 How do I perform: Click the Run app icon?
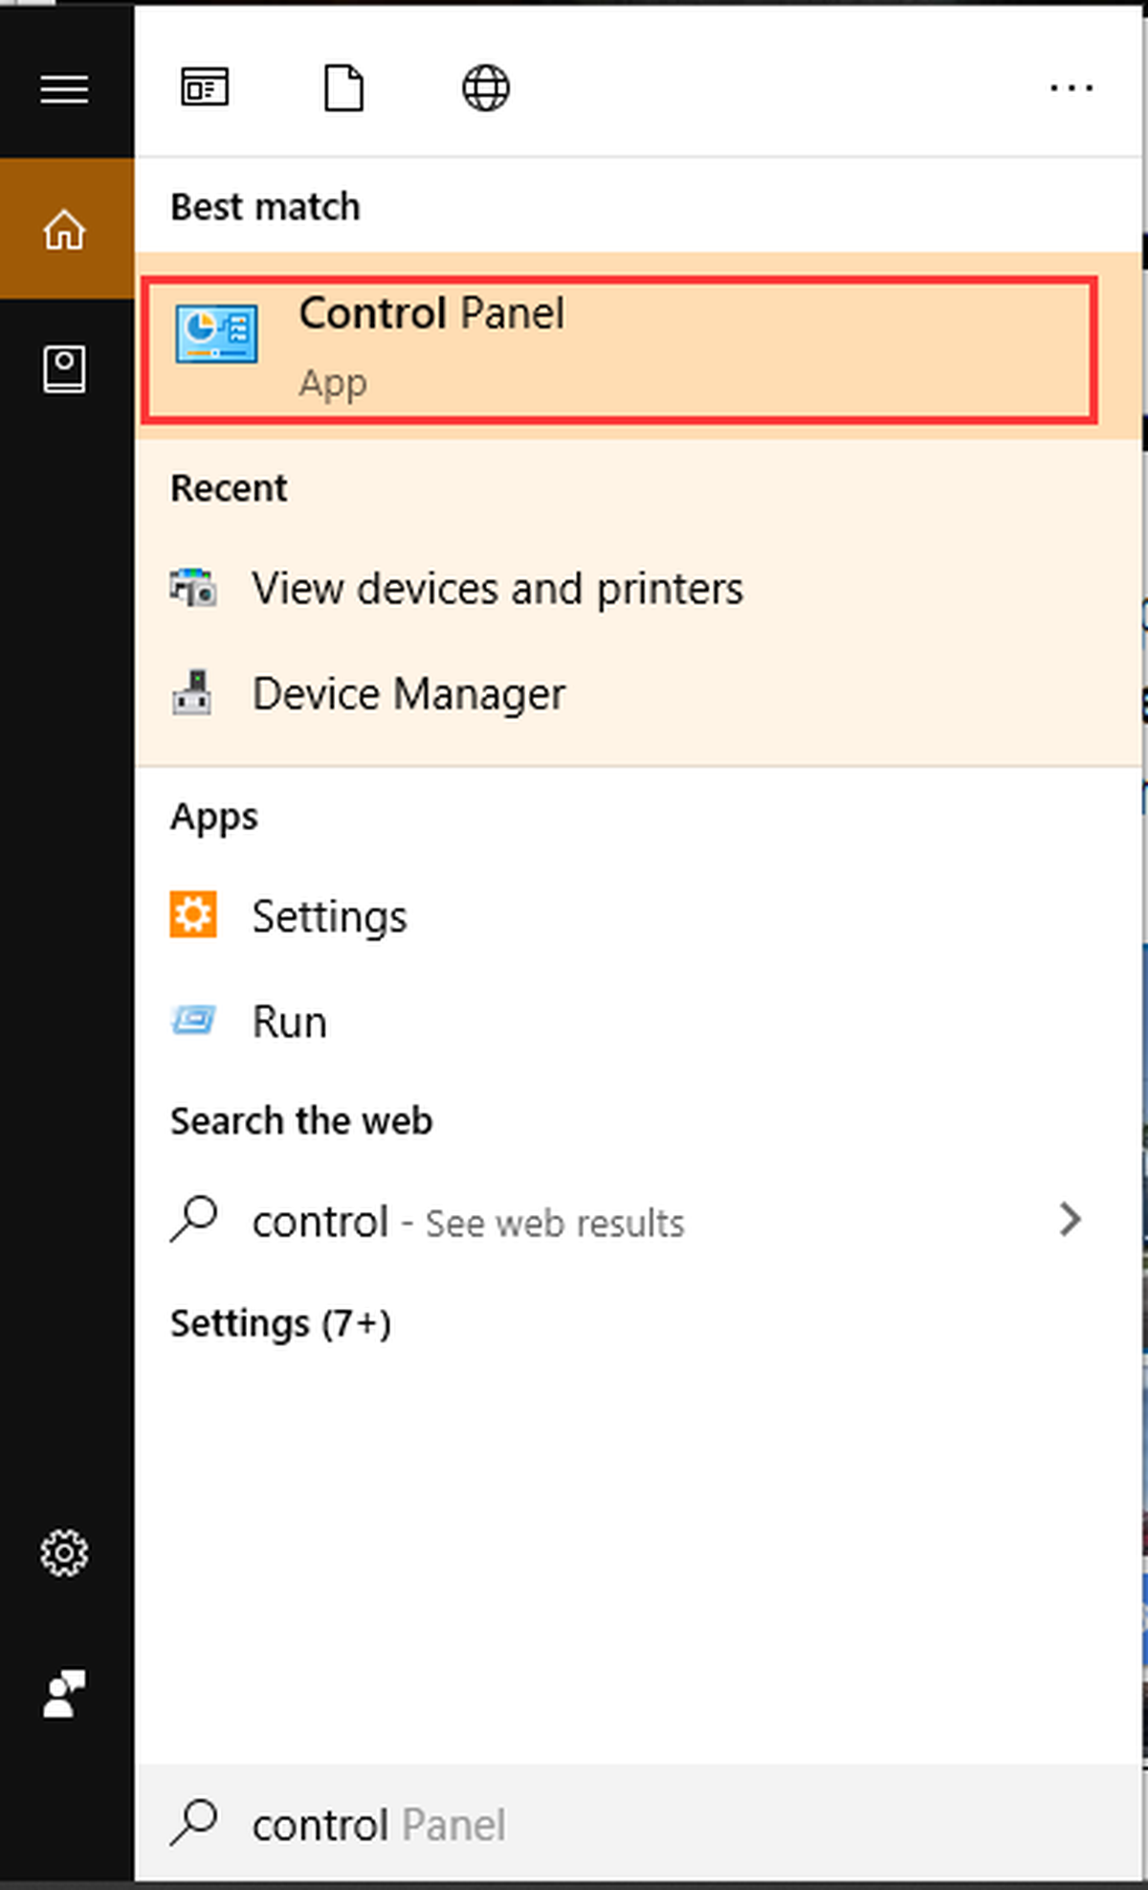[x=193, y=1021]
